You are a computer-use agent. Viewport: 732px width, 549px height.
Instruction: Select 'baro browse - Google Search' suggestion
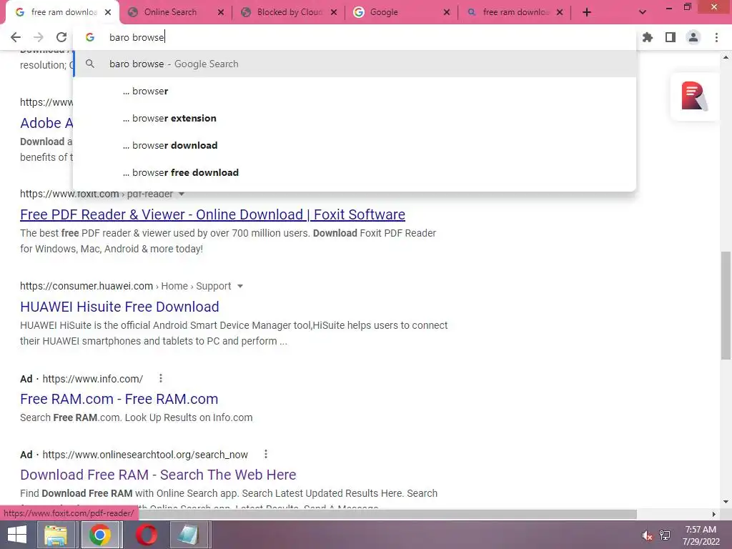[x=355, y=64]
